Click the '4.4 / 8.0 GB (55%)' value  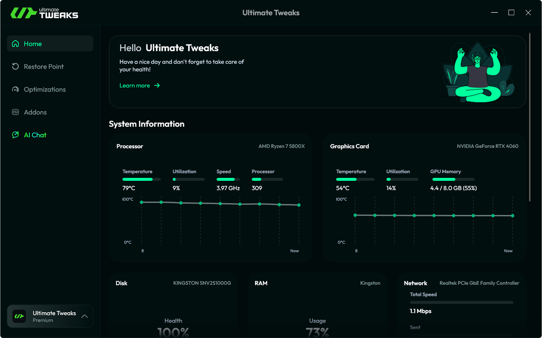point(454,188)
